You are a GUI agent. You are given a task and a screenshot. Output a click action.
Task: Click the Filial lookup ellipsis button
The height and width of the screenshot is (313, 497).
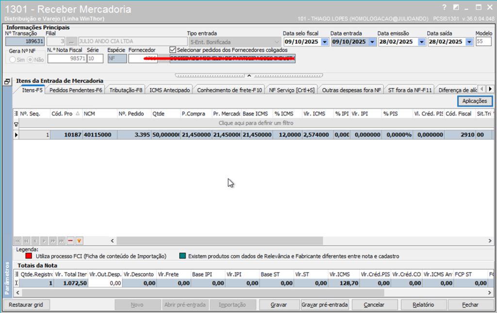[71, 42]
